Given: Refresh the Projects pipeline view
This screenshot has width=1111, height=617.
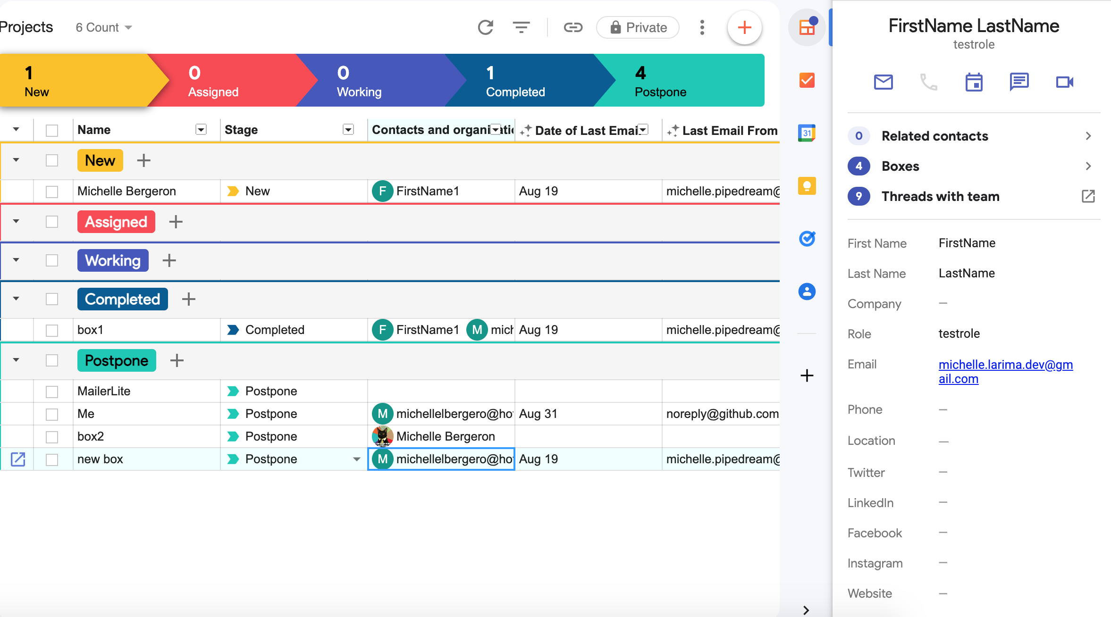Looking at the screenshot, I should [x=485, y=27].
